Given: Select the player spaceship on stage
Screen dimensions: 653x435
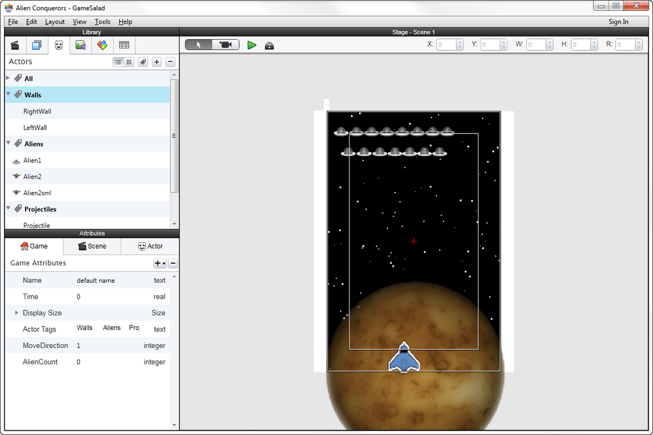Looking at the screenshot, I should (x=404, y=357).
